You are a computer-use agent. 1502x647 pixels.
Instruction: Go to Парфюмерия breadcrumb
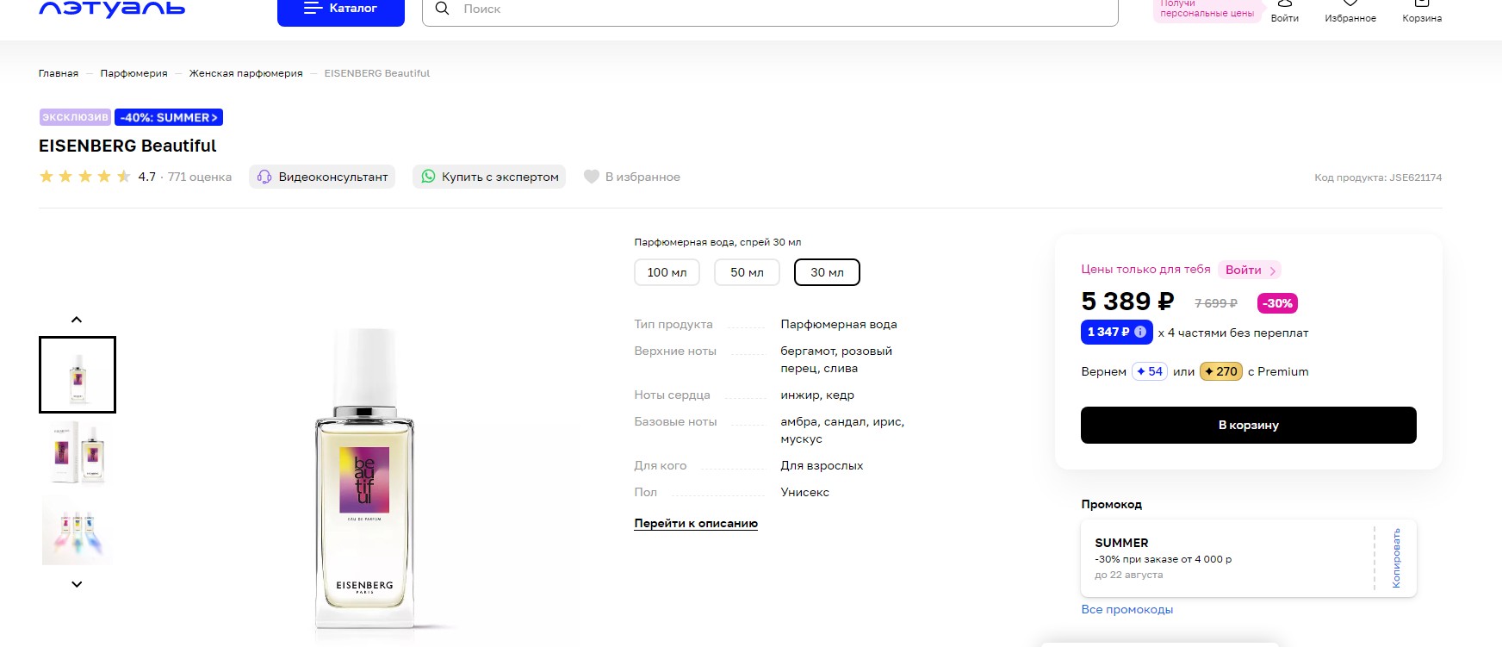coord(133,73)
